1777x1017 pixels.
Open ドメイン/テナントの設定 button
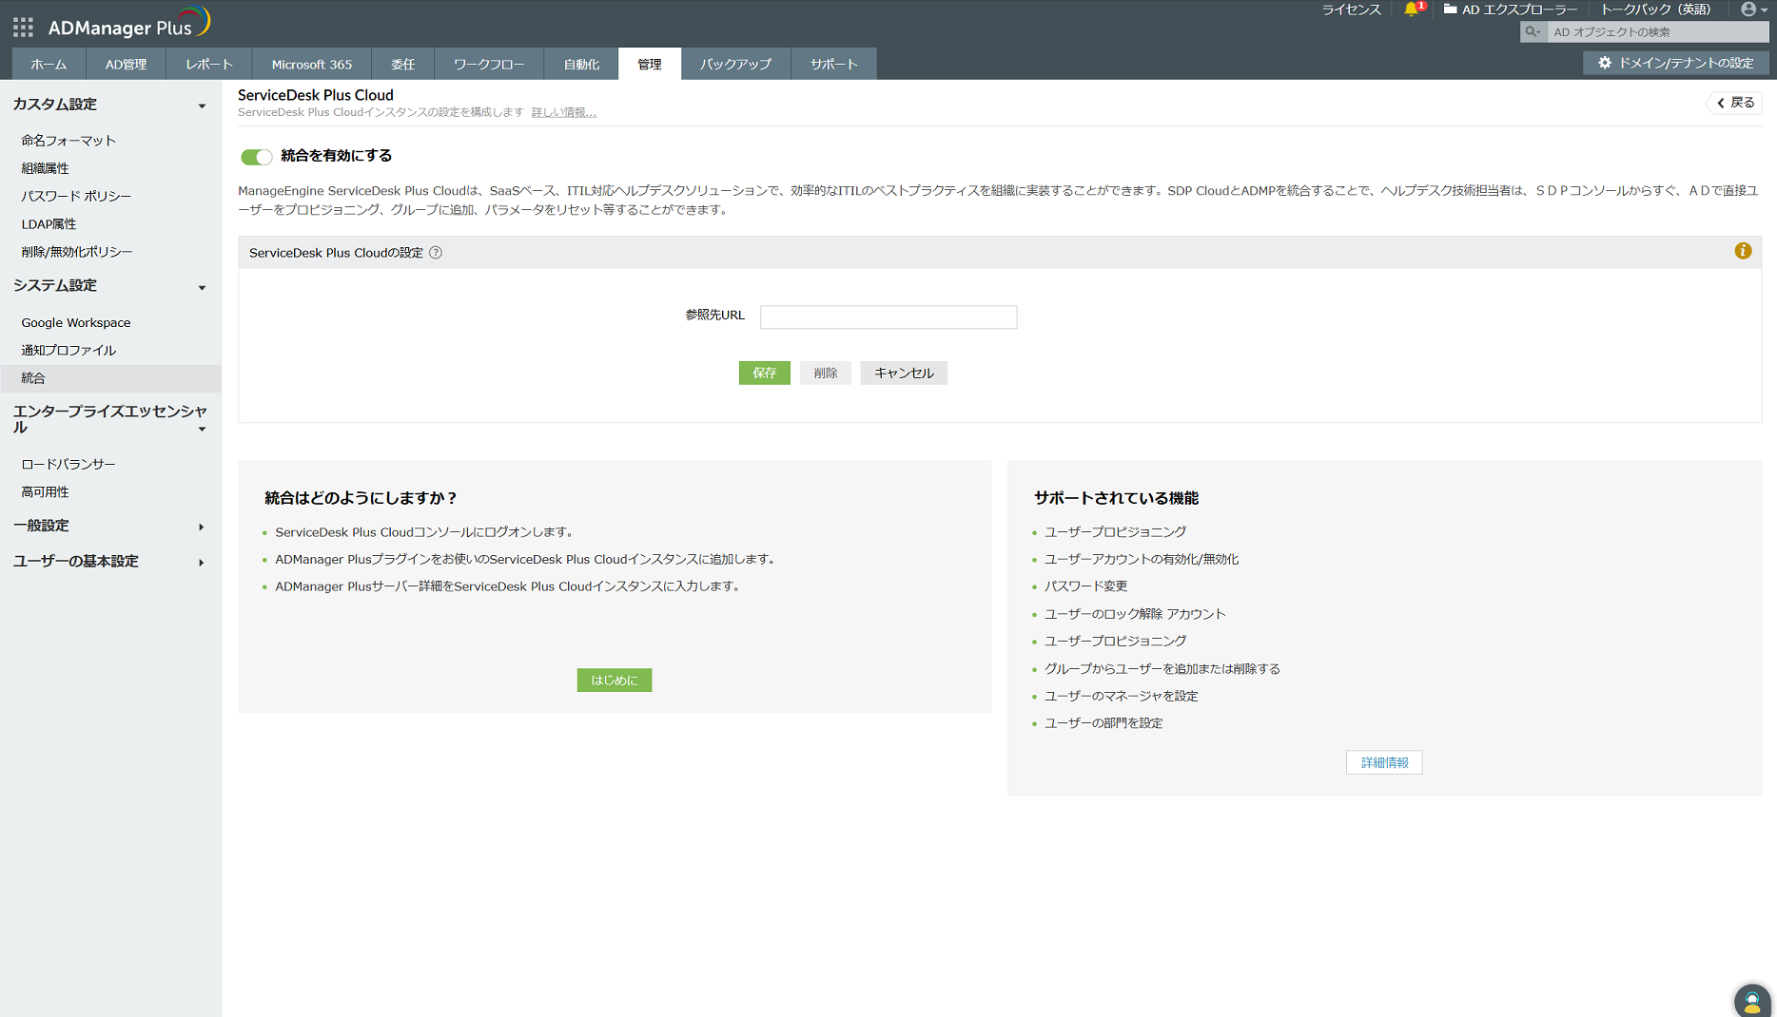1675,63
